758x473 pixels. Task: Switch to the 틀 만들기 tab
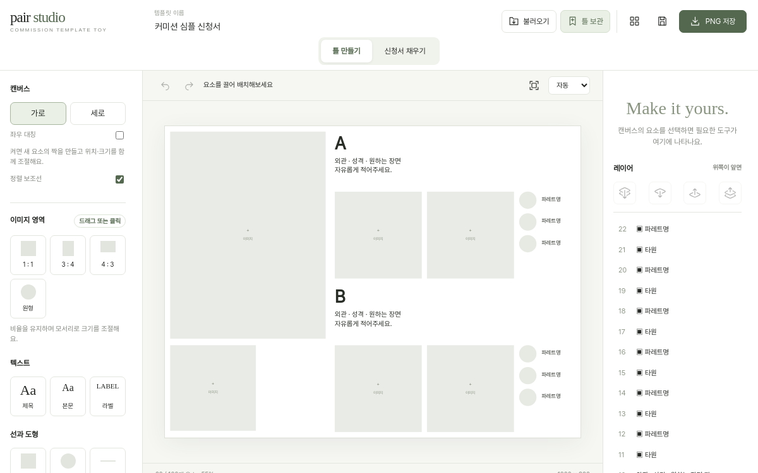tap(346, 51)
